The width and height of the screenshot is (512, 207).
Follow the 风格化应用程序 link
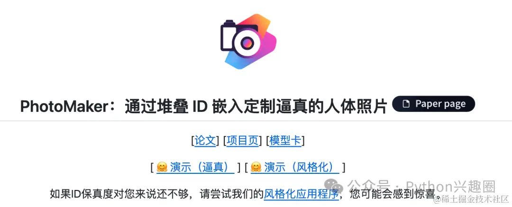click(301, 194)
